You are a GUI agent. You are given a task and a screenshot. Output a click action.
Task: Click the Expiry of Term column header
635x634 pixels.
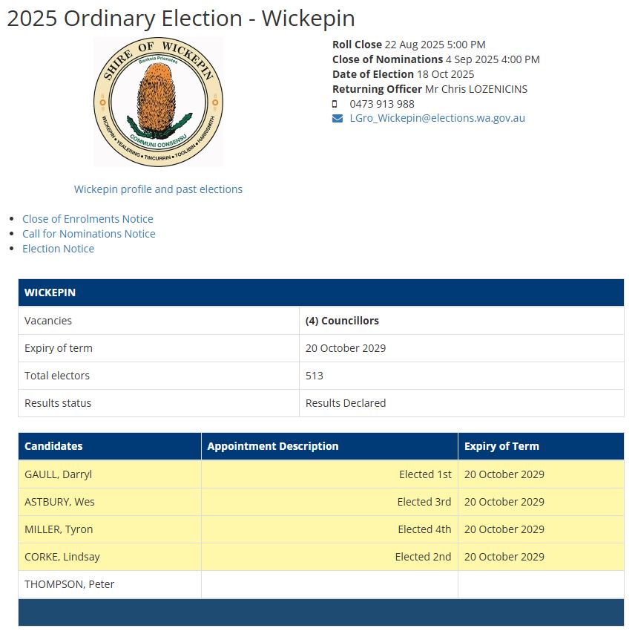(501, 446)
